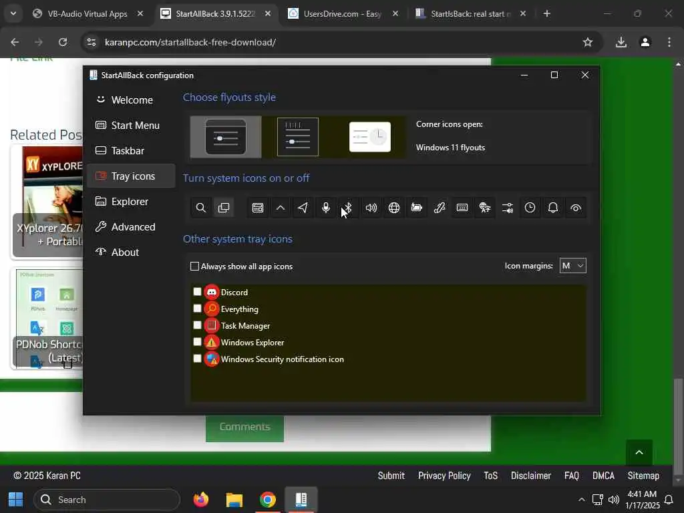Screen dimensions: 684x513
Task: Open the Icon margins dropdown
Action: [x=572, y=266]
